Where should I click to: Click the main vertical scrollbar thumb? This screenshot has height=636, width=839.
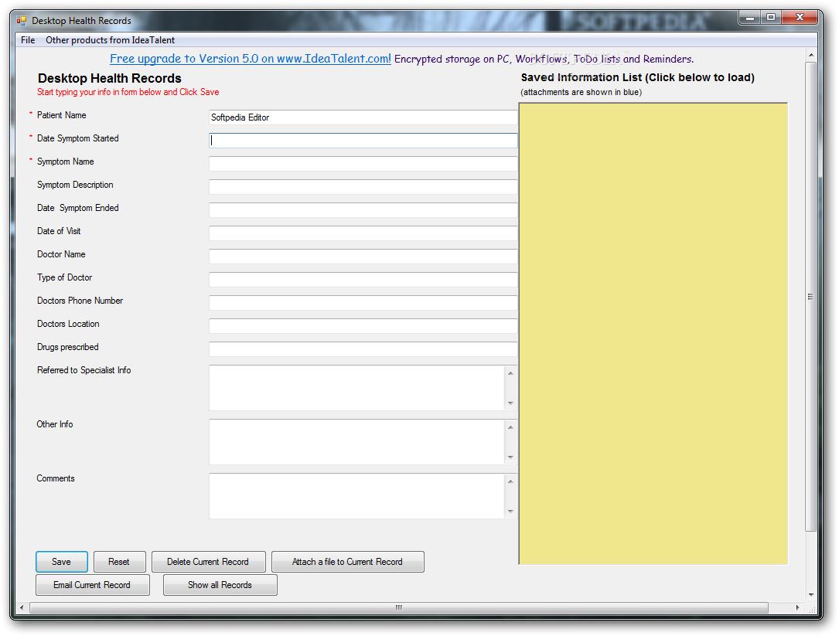811,296
